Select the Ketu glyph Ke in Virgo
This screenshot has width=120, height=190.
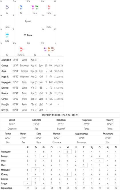(x=53, y=48)
